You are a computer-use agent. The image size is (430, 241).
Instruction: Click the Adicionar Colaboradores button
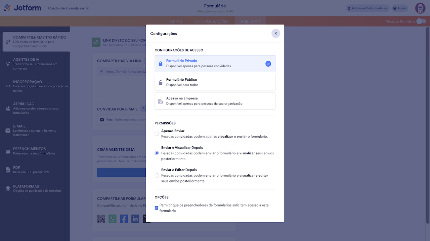tap(368, 8)
